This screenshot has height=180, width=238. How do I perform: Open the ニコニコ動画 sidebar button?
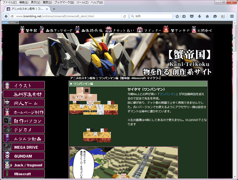[x=24, y=138]
